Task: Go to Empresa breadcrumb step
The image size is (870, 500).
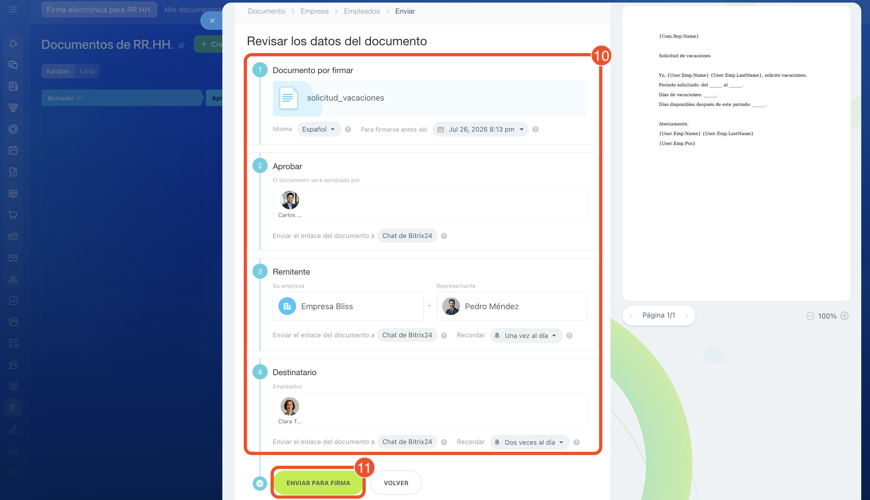Action: (x=314, y=11)
